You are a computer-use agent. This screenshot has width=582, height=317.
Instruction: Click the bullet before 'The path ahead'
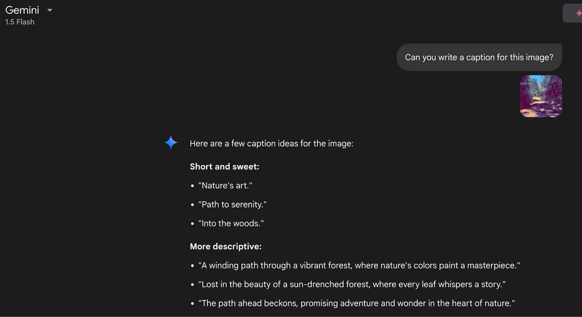pyautogui.click(x=192, y=304)
